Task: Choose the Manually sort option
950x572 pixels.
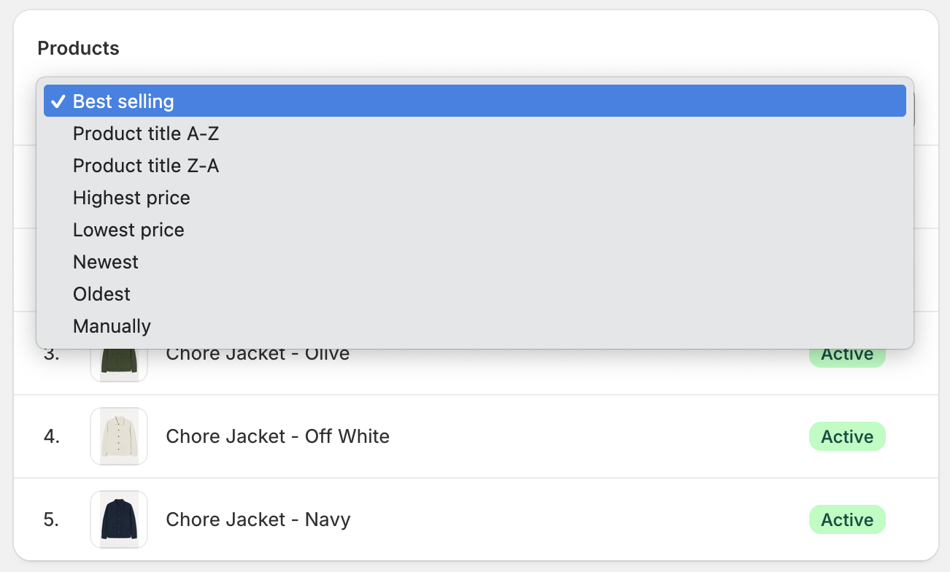Action: (112, 326)
